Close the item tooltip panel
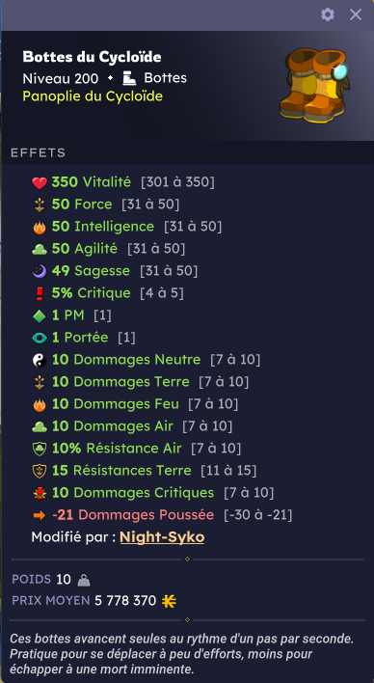This screenshot has height=683, width=374. coord(356,14)
